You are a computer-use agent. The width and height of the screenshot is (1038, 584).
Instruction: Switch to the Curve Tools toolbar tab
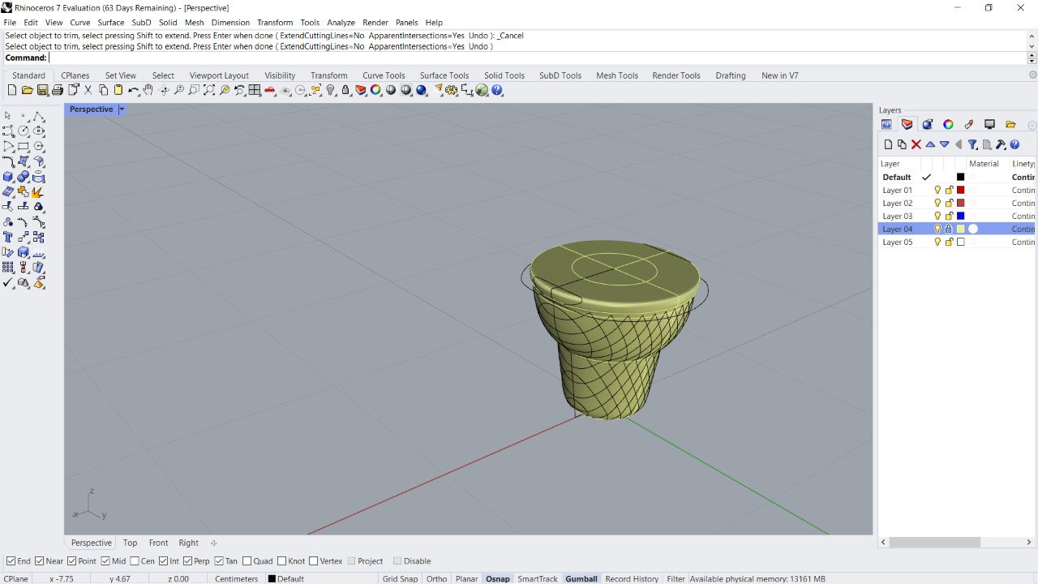(x=384, y=75)
